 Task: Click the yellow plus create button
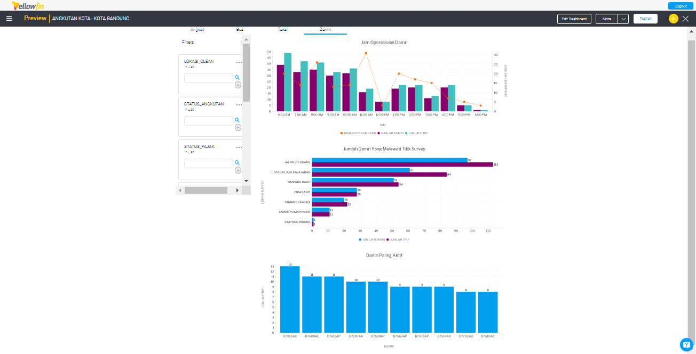coord(673,19)
